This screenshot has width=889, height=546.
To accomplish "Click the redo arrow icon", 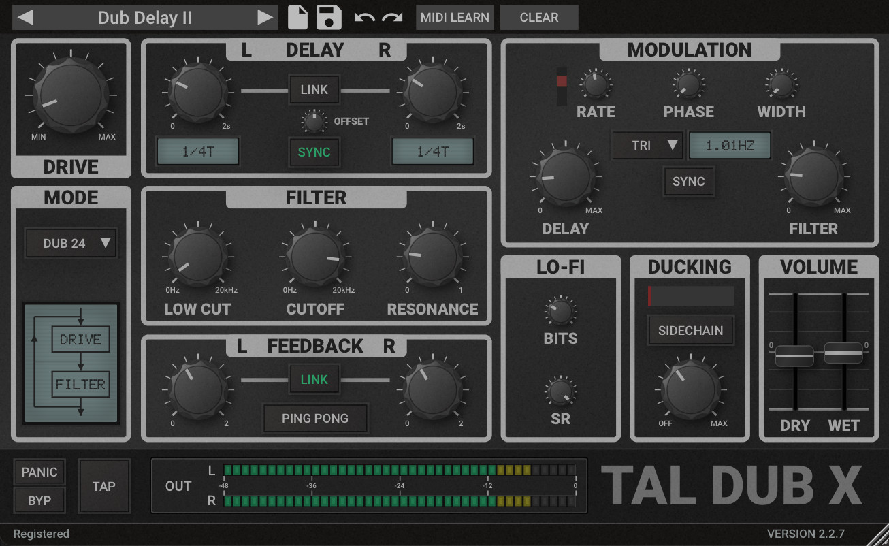I will pyautogui.click(x=392, y=18).
